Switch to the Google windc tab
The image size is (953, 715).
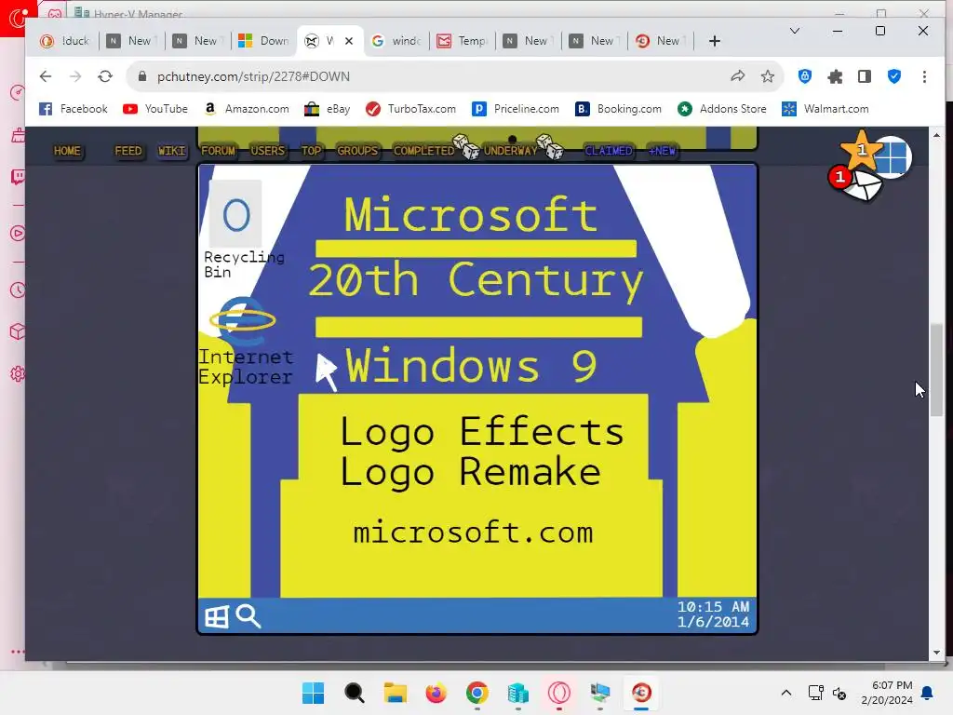(396, 41)
